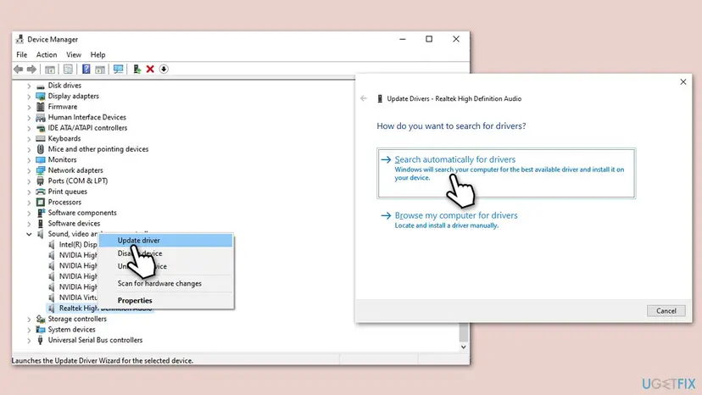This screenshot has height=395, width=702.
Task: Maximize the Device Manager window
Action: tap(429, 39)
